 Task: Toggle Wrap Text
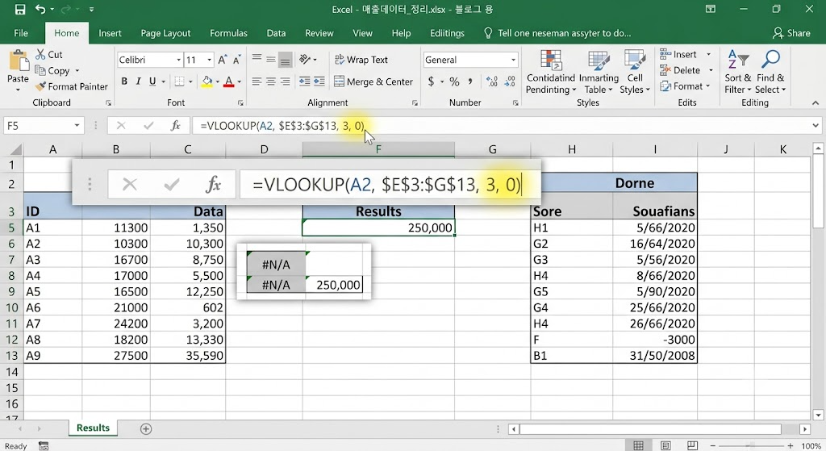pos(361,60)
